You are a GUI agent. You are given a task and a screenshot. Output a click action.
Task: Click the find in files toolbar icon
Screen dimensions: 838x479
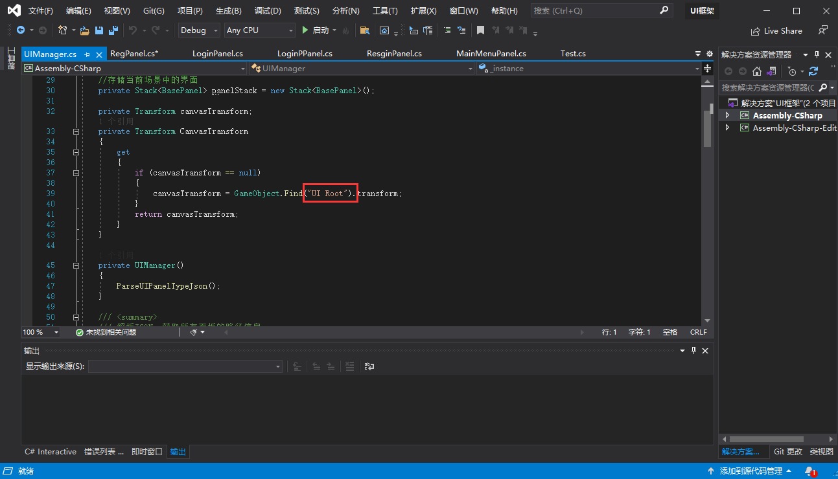click(365, 30)
